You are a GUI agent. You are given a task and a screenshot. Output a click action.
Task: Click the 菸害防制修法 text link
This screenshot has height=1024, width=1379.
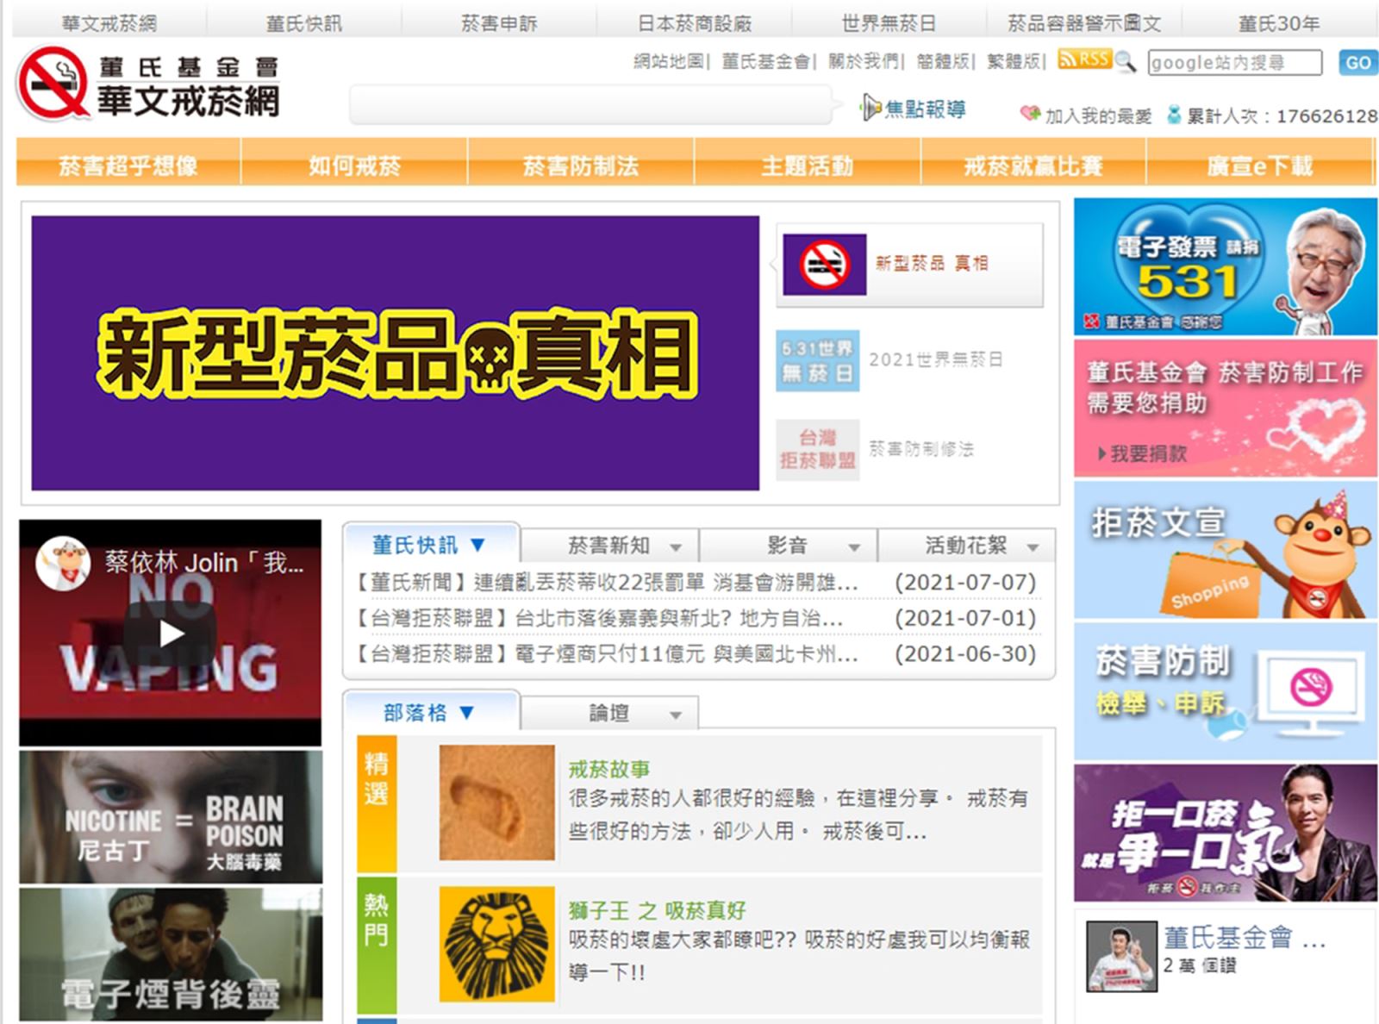(x=921, y=449)
